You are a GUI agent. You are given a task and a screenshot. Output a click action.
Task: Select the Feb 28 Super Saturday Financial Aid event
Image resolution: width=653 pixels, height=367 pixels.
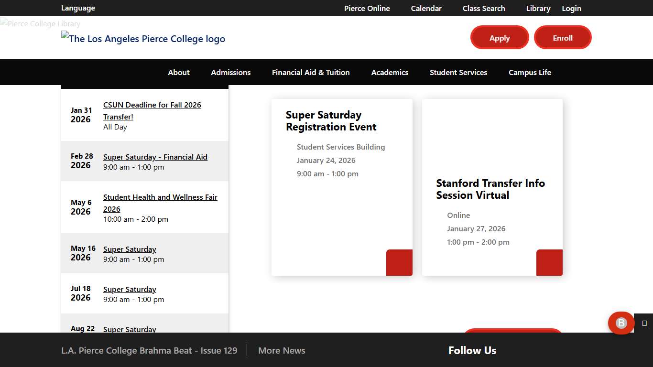[155, 157]
